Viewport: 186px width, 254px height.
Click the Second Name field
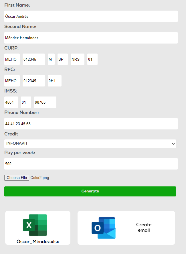pos(90,38)
